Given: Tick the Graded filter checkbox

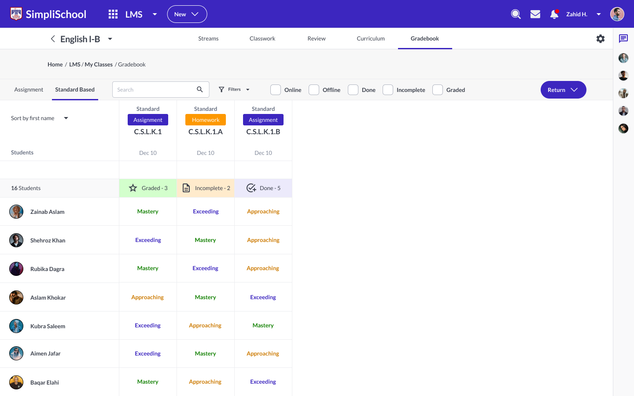Looking at the screenshot, I should [x=438, y=90].
